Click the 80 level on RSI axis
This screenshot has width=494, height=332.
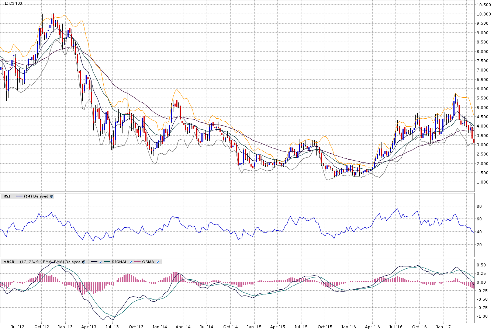(479, 206)
